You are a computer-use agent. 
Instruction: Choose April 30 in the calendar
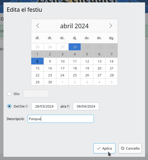(x=50, y=82)
